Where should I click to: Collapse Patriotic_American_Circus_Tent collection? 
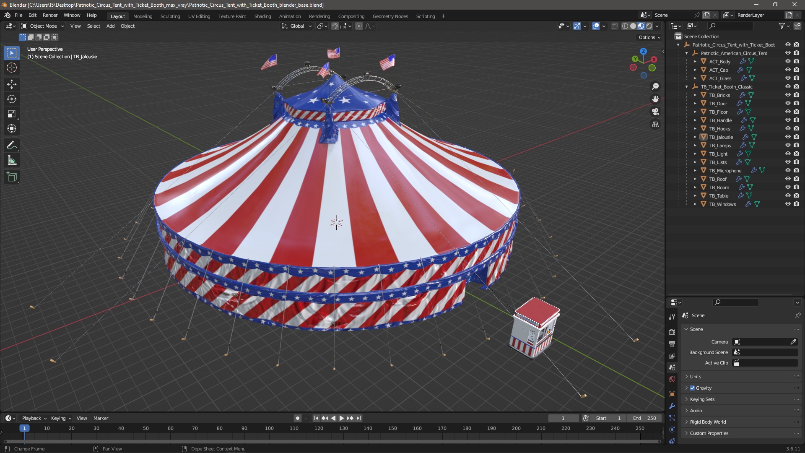(x=687, y=53)
